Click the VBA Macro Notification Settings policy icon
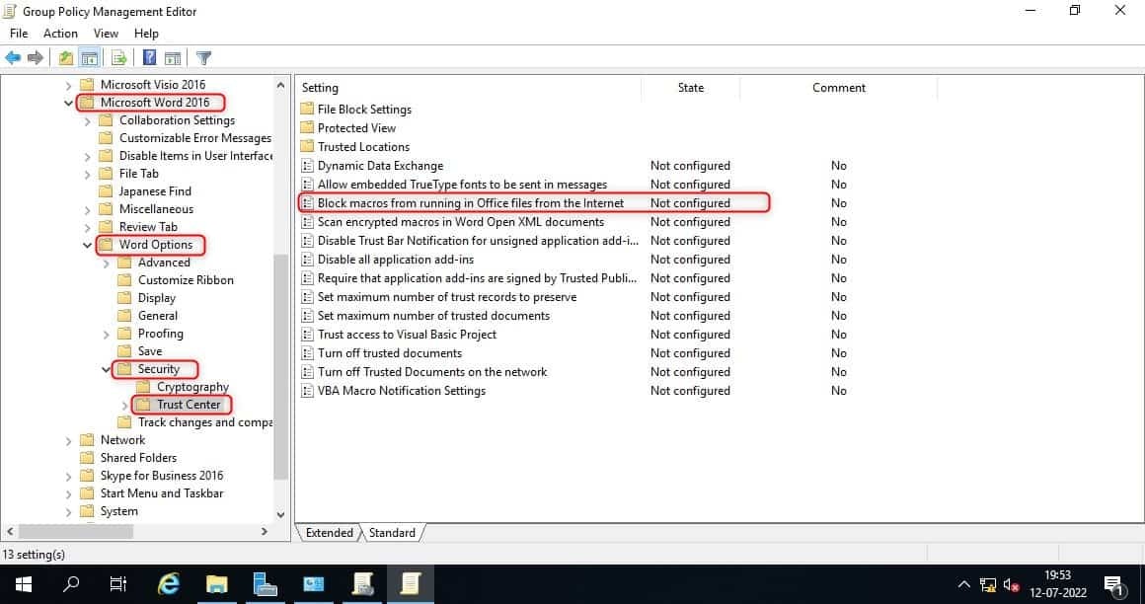This screenshot has height=604, width=1145. click(x=307, y=391)
